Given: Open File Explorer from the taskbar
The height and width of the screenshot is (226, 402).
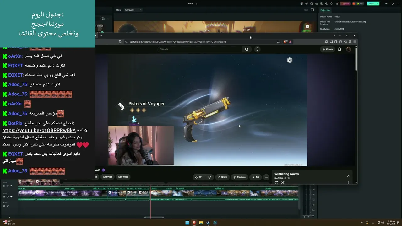Looking at the screenshot, I should [201, 223].
